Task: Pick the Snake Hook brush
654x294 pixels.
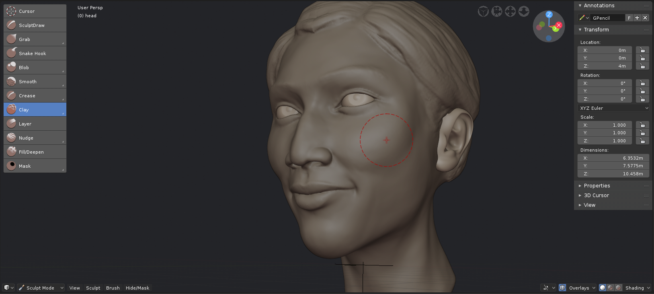Action: pos(35,53)
